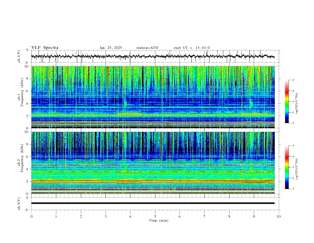Click time axis tick label "4"
The image size is (314, 243).
pyautogui.click(x=130, y=216)
